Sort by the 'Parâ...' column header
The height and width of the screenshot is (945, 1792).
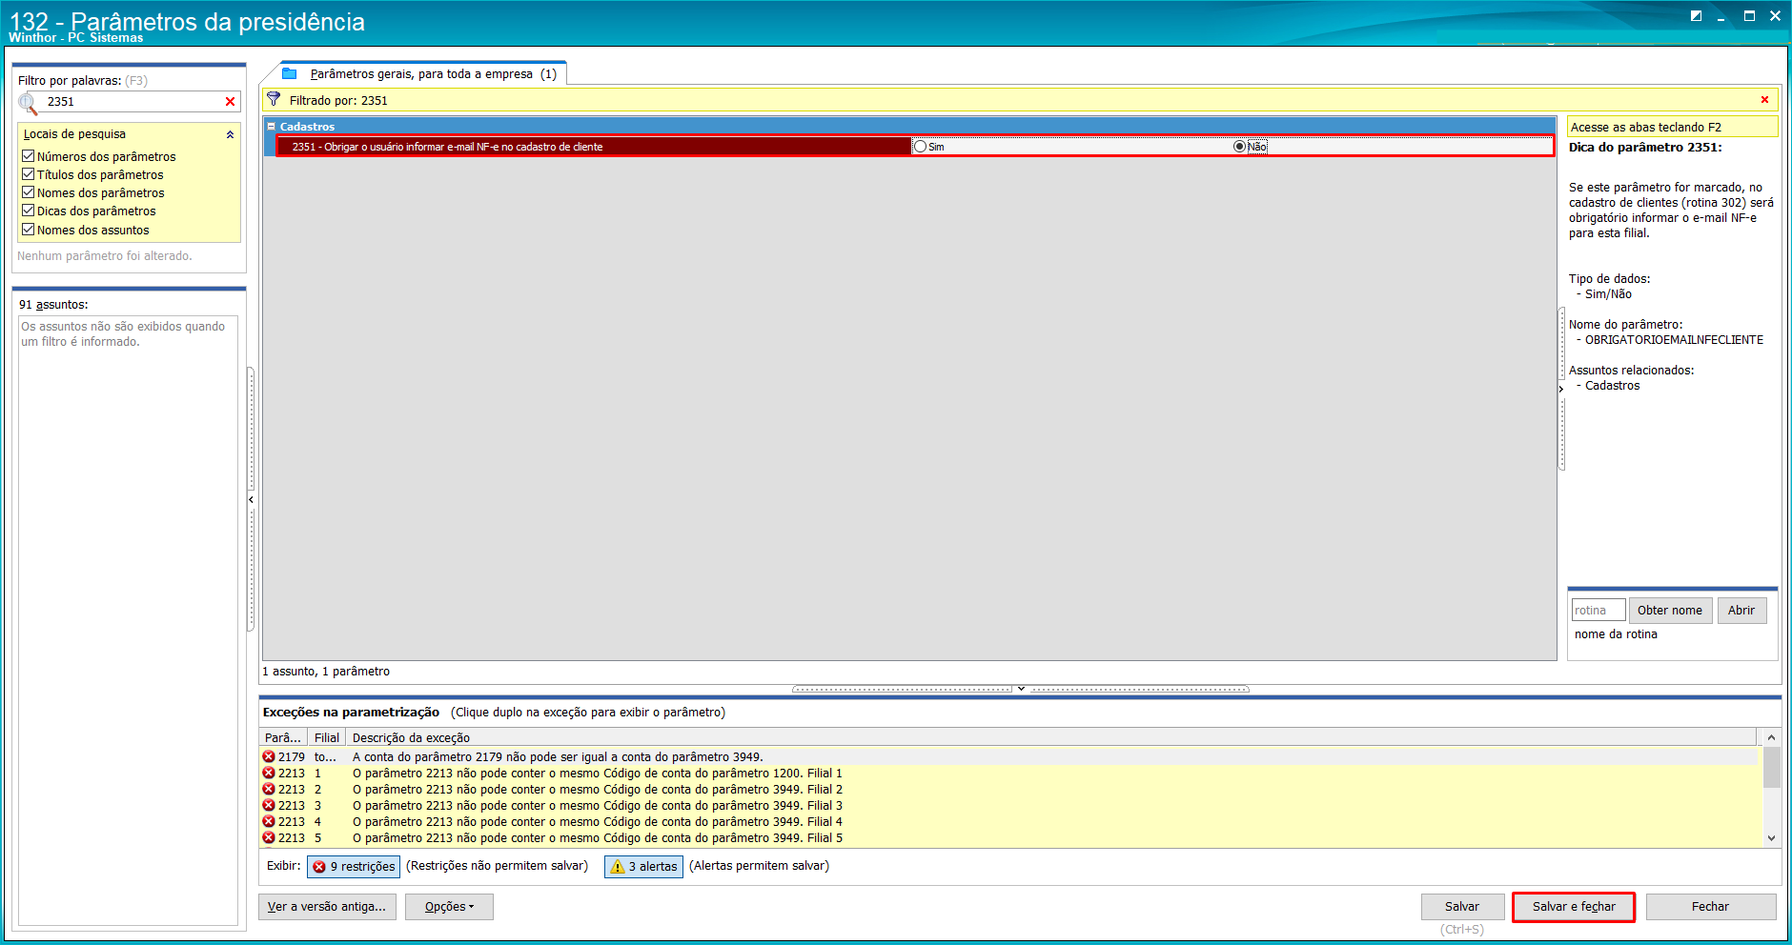pyautogui.click(x=283, y=737)
